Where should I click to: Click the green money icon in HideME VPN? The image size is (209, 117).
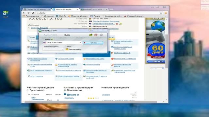click(x=91, y=35)
